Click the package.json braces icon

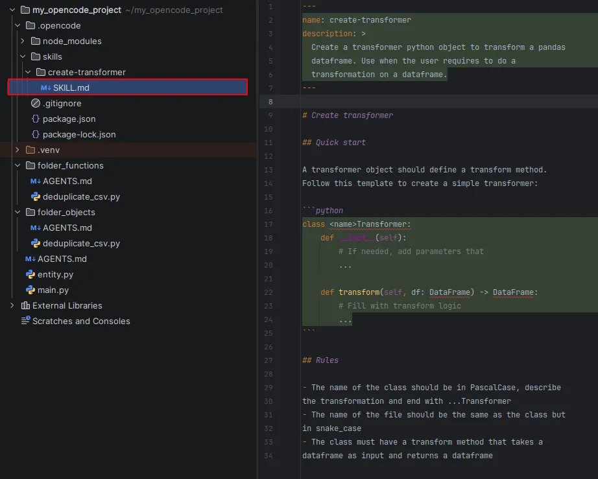click(x=36, y=119)
